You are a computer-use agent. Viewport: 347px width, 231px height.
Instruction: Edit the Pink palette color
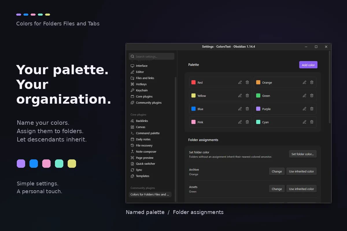tap(240, 122)
